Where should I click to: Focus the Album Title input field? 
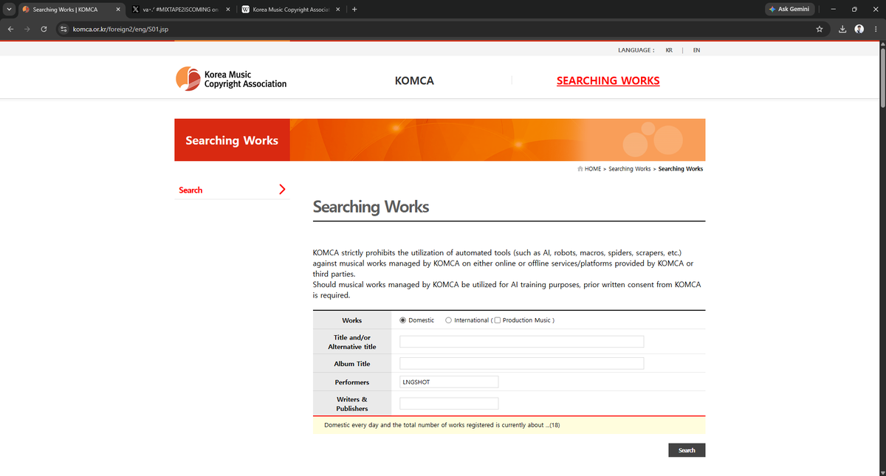tap(522, 364)
